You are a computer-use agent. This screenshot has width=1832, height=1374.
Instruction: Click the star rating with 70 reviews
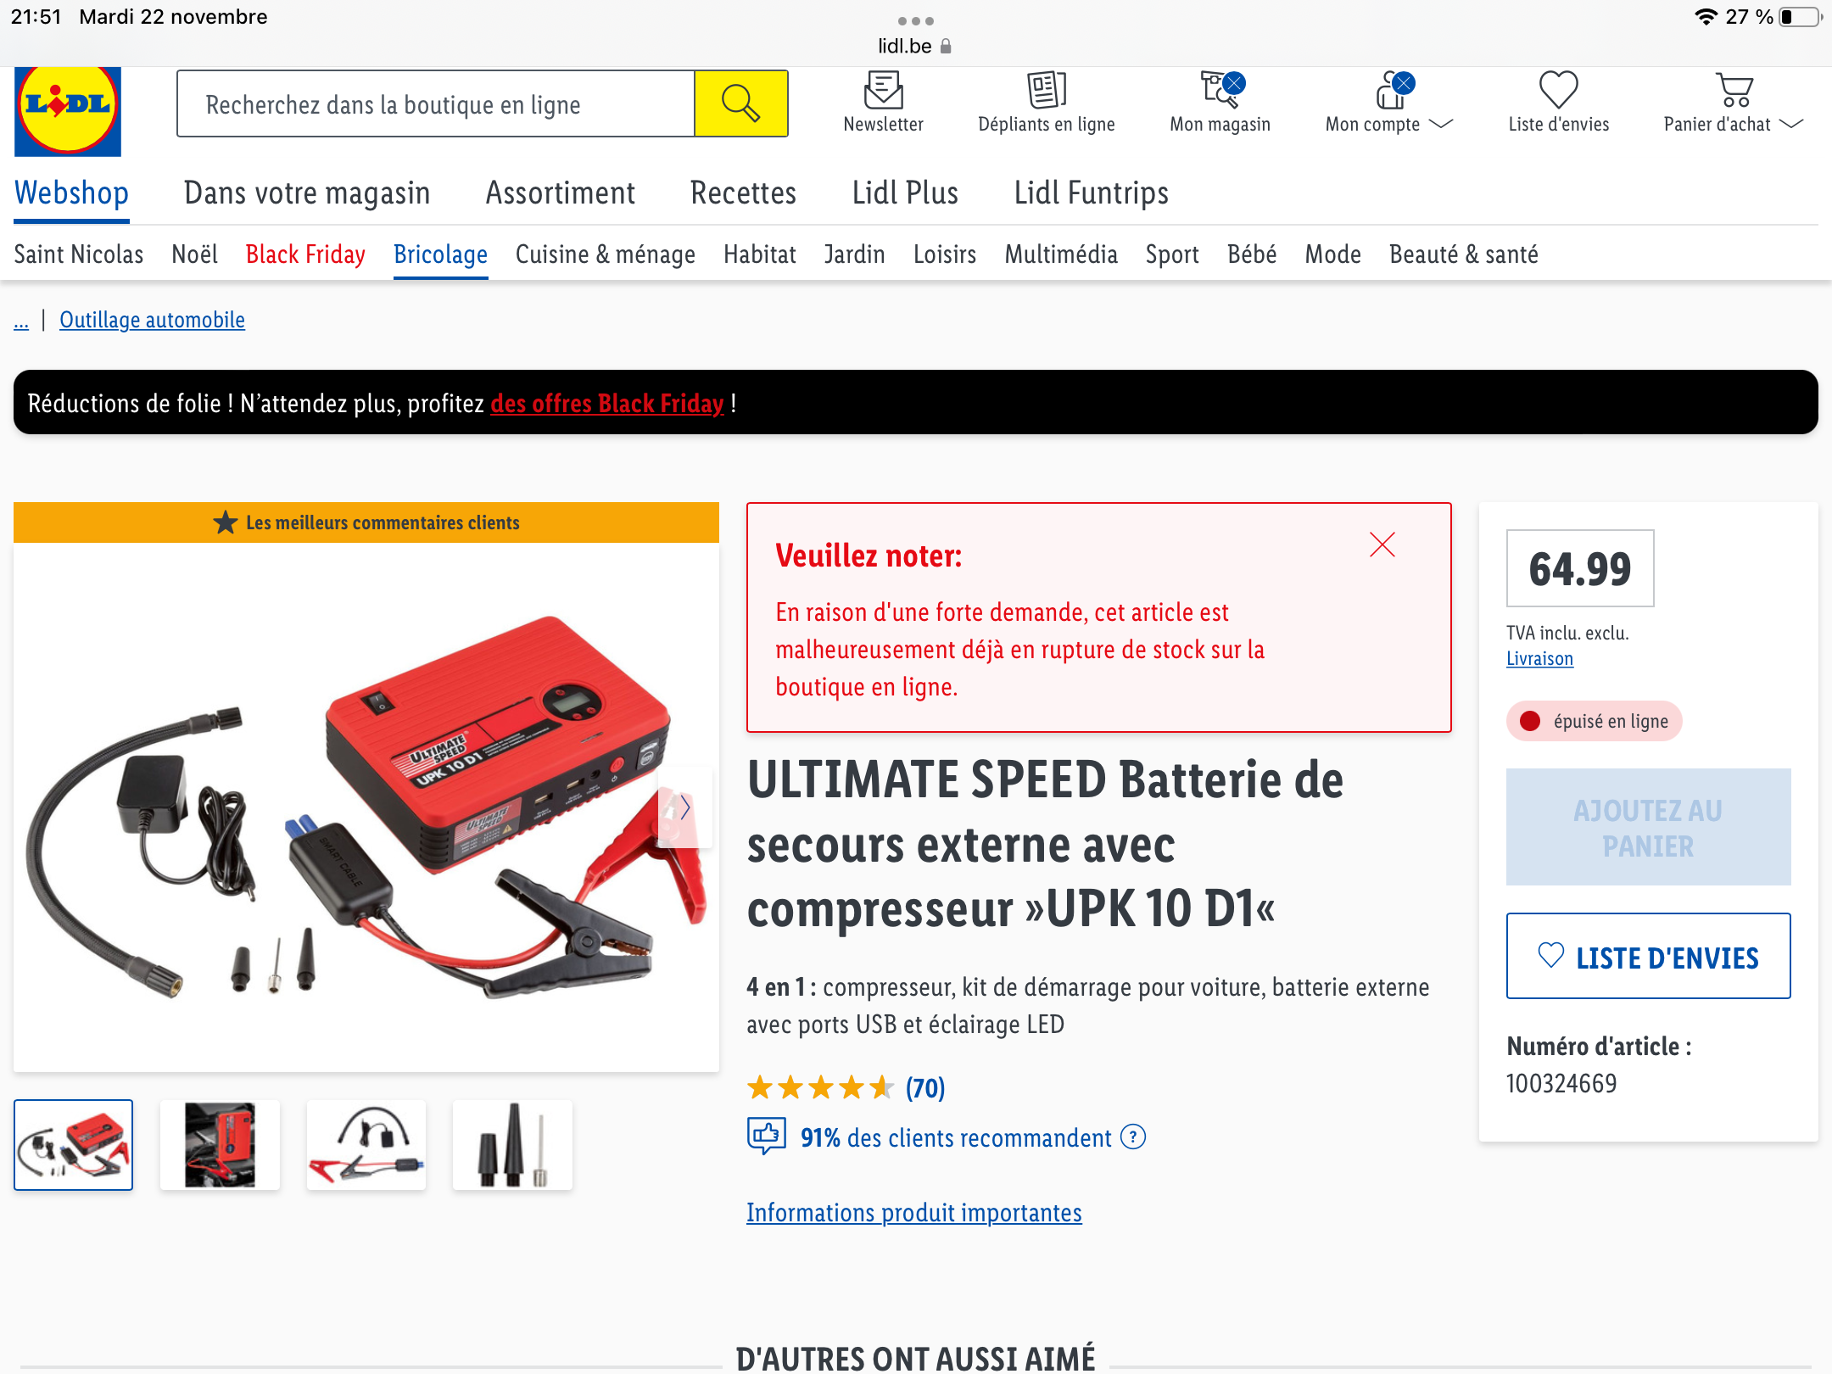click(846, 1087)
